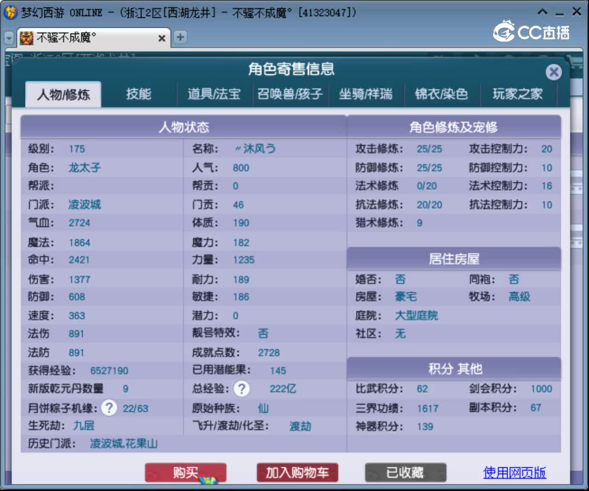This screenshot has width=589, height=491.
Task: Select the 防御 value 608
Action: click(x=77, y=297)
